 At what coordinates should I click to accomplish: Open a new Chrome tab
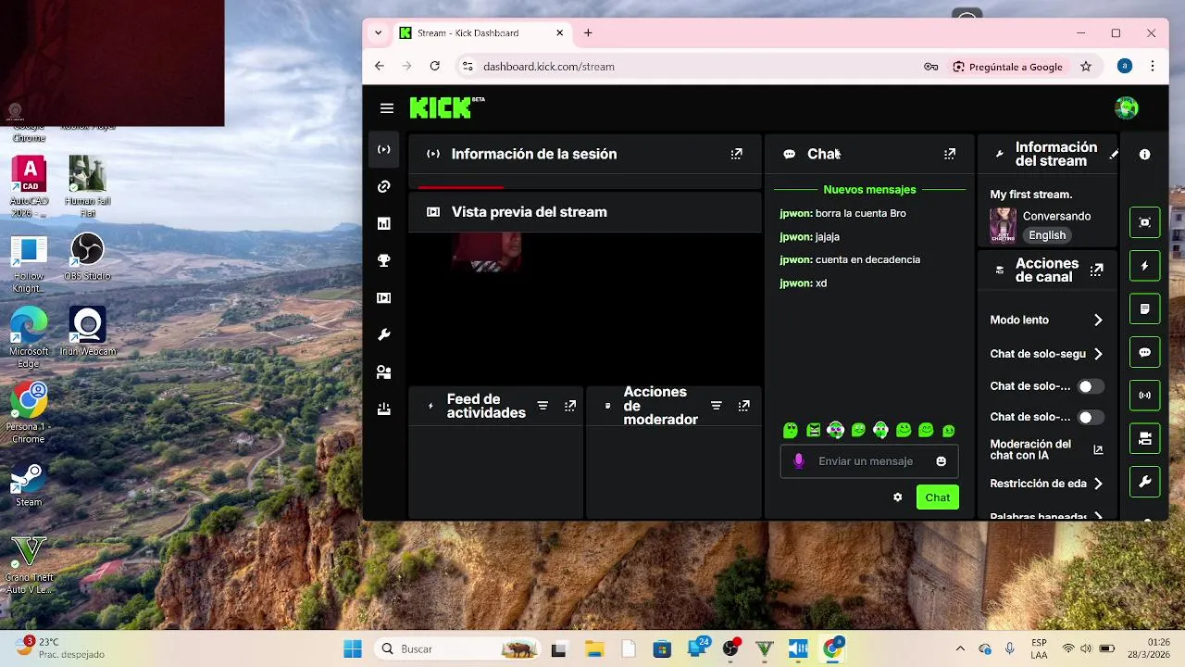pyautogui.click(x=588, y=33)
